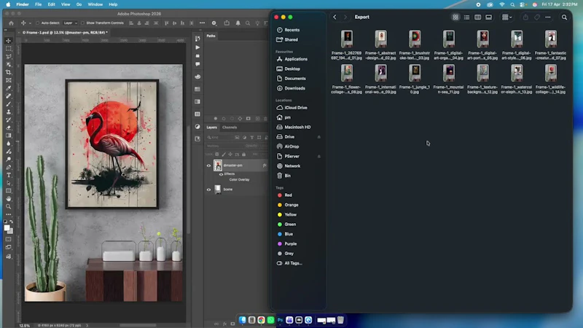
Task: Open Finder group-by dropdown
Action: point(506,17)
